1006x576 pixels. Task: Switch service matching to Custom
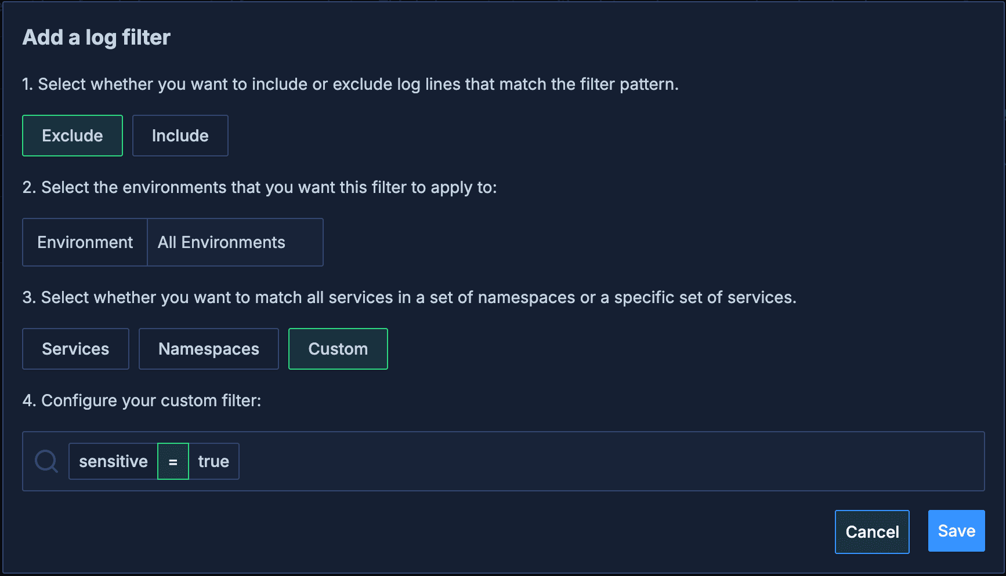pyautogui.click(x=338, y=349)
